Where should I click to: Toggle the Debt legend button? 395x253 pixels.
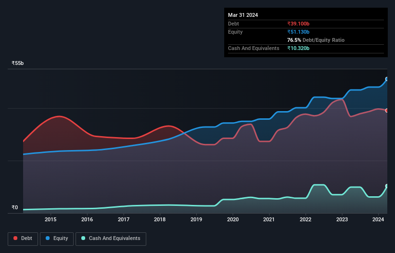pos(23,239)
